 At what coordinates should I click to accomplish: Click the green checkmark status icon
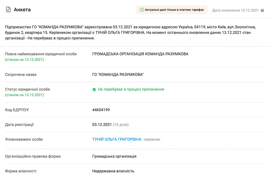tap(94, 89)
